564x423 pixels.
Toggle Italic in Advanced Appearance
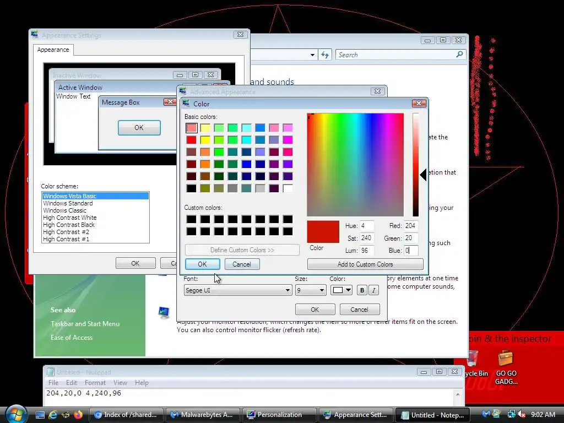coord(374,290)
